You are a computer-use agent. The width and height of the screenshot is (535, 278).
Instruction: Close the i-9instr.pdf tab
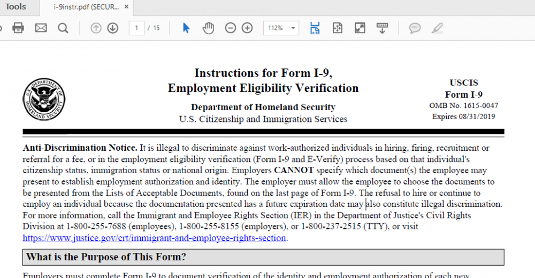[126, 7]
